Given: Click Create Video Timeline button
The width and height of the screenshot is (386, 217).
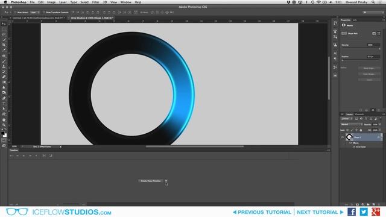Looking at the screenshot, I should [151, 181].
